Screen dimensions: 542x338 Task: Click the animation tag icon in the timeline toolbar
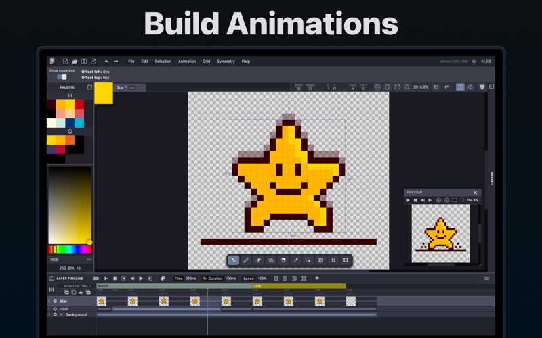click(x=163, y=279)
